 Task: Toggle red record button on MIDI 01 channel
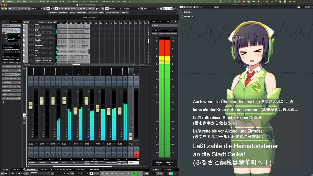(x=136, y=154)
